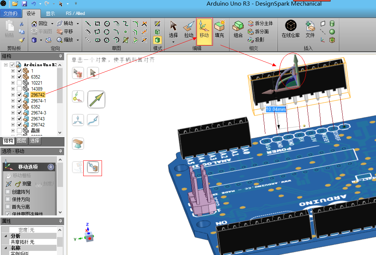Image resolution: width=376 pixels, height=255 pixels.
Task: Click the Up To tool guide highlighted in red
Action: click(93, 167)
